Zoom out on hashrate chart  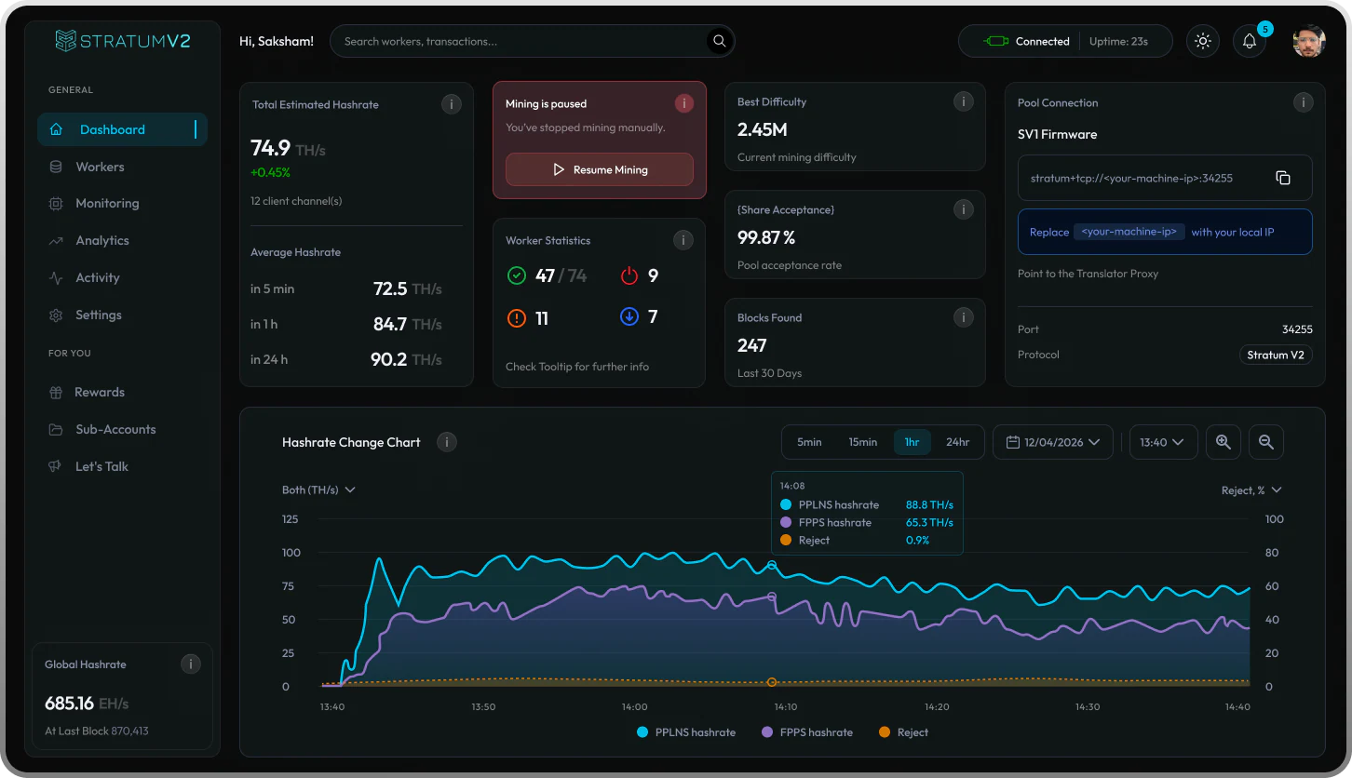[x=1266, y=442]
